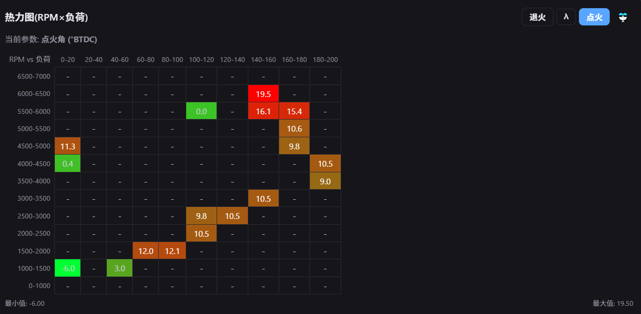The image size is (641, 314).
Task: Switch to the λ parameter tab
Action: tap(566, 17)
